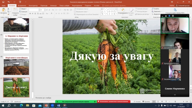Expand the shapes gallery more arrow

click(x=117, y=14)
